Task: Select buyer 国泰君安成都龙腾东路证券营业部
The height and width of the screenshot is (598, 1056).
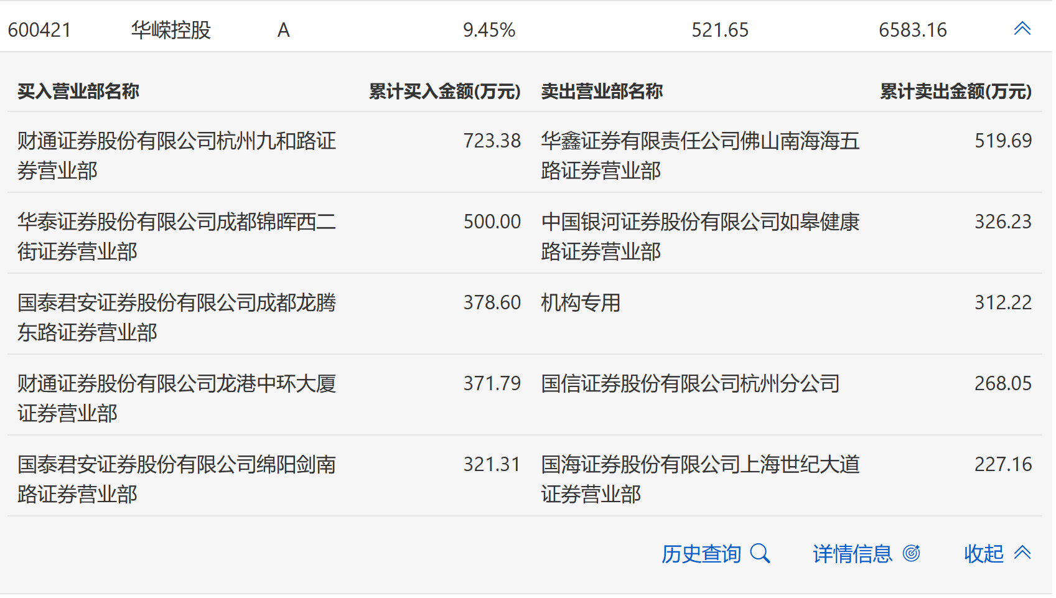Action: click(177, 317)
